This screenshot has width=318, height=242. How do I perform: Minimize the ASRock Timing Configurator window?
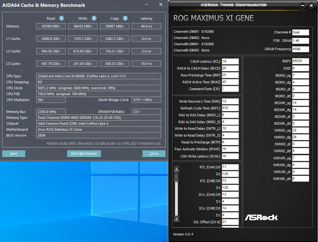tap(302, 6)
